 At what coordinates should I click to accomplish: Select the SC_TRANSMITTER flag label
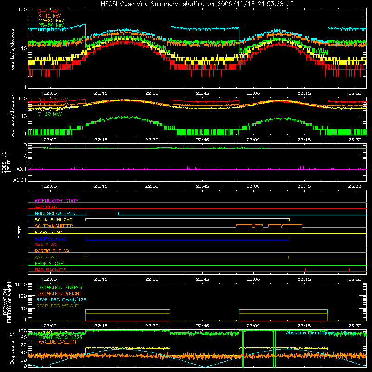click(x=54, y=226)
